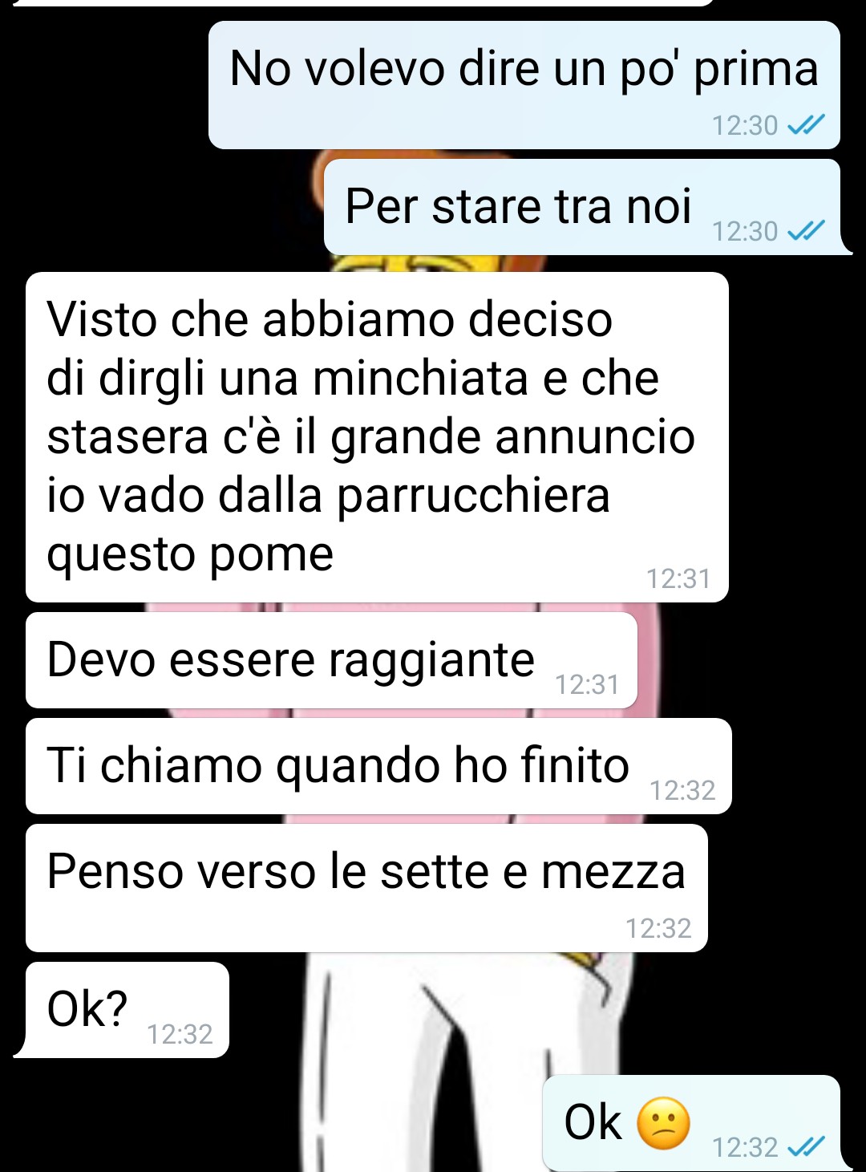This screenshot has width=866, height=1172.
Task: Tap the word 'parrucchiera' in the long message
Action: click(x=473, y=497)
